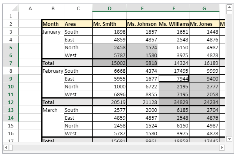Select column header G
Image resolution: width=237 pixels, height=156 pixels.
pyautogui.click(x=204, y=8)
